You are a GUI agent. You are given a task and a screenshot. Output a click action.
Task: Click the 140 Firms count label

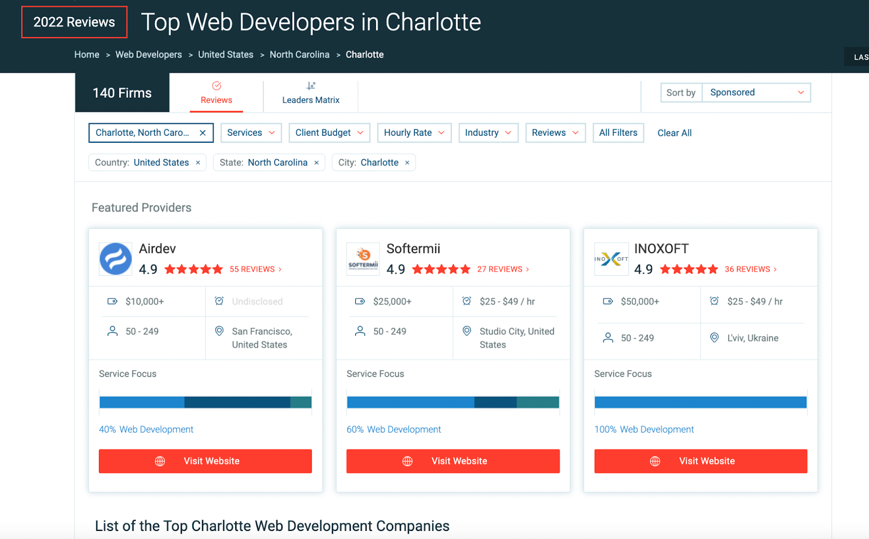(122, 93)
